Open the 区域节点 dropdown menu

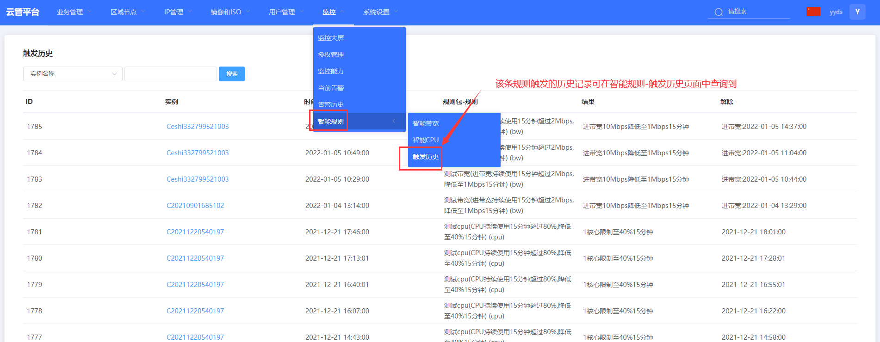[x=128, y=12]
